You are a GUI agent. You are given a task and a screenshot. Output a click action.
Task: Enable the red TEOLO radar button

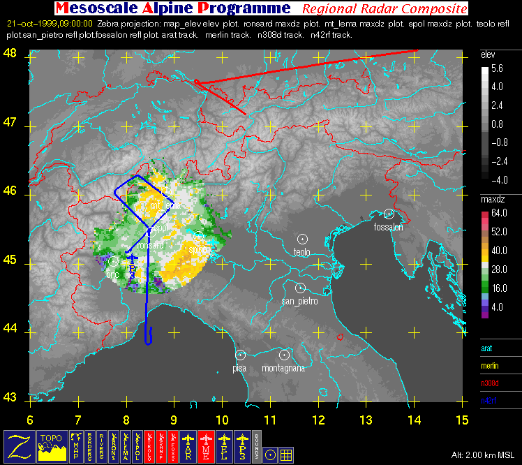tap(149, 447)
